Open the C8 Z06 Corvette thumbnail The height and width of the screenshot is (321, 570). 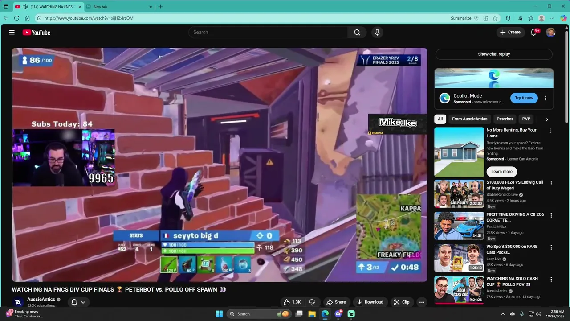click(459, 226)
